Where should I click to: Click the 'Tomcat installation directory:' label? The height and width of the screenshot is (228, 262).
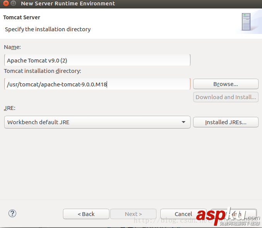(43, 71)
